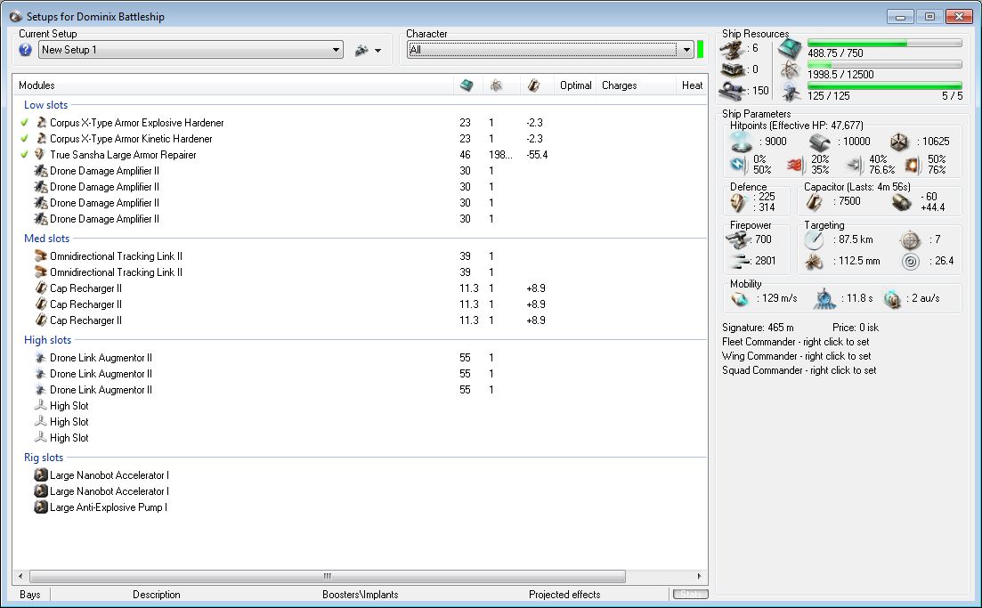The image size is (982, 608).
Task: Click the first Omnidirectional Tracking Link II icon
Action: tap(41, 255)
